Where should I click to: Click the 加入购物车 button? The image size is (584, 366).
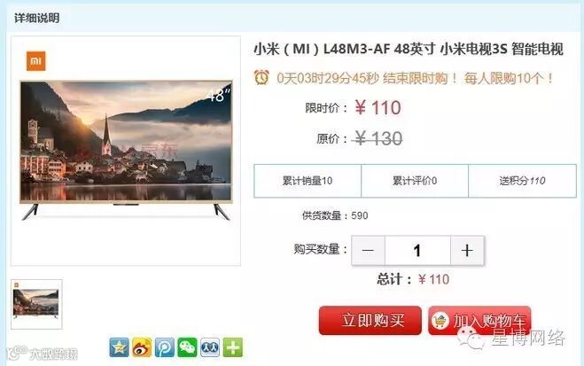pos(479,320)
